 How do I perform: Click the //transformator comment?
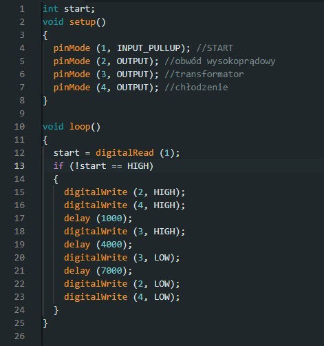tap(204, 74)
